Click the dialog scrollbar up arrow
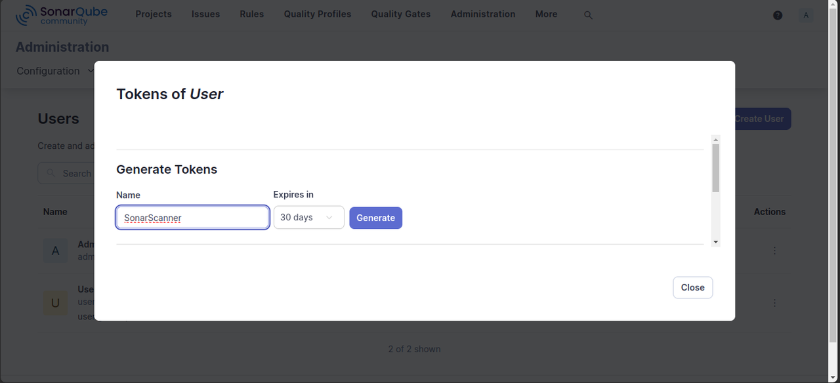840x383 pixels. pos(716,140)
